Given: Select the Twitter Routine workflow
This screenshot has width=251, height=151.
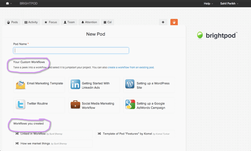Looking at the screenshot, I should click(x=39, y=105).
